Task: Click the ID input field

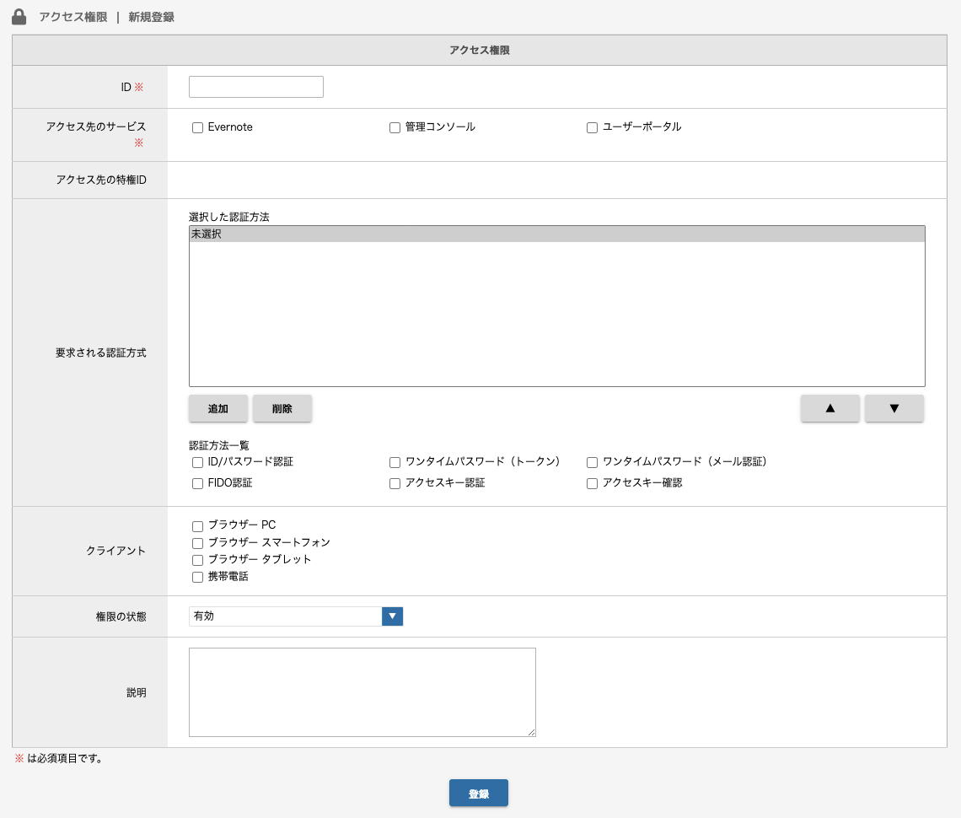Action: 256,87
